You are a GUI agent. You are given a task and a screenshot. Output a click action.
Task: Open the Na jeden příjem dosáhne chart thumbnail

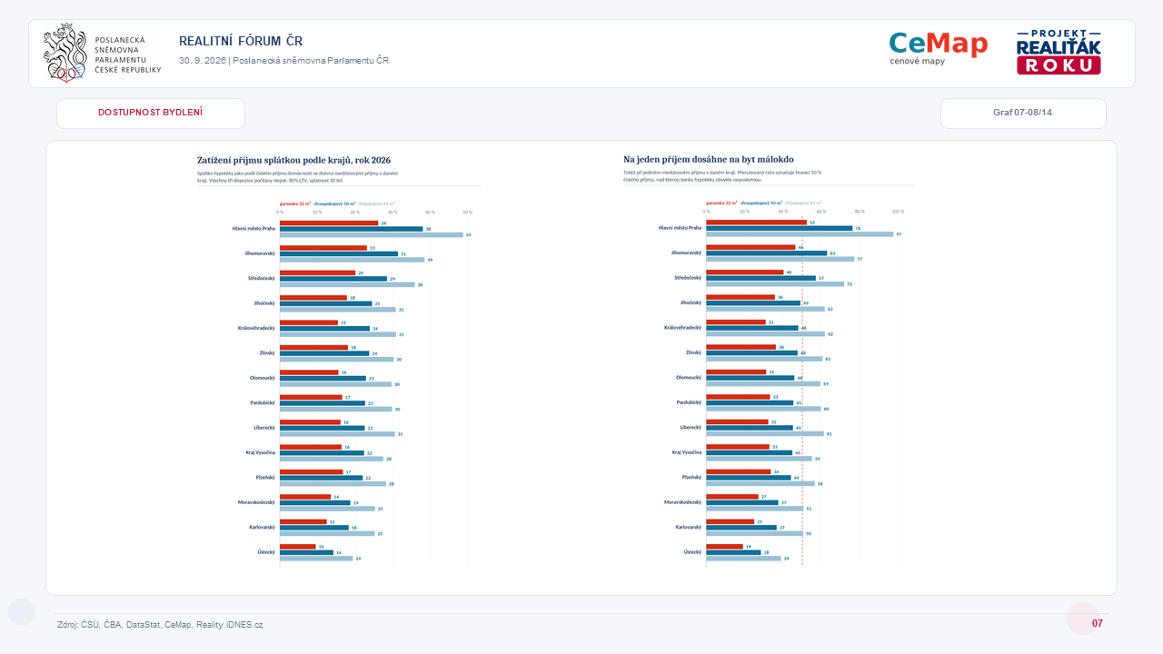(768, 362)
